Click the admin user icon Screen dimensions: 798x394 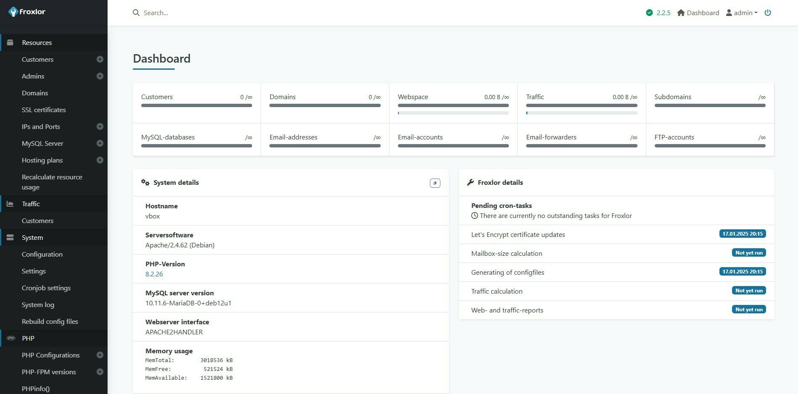tap(729, 13)
